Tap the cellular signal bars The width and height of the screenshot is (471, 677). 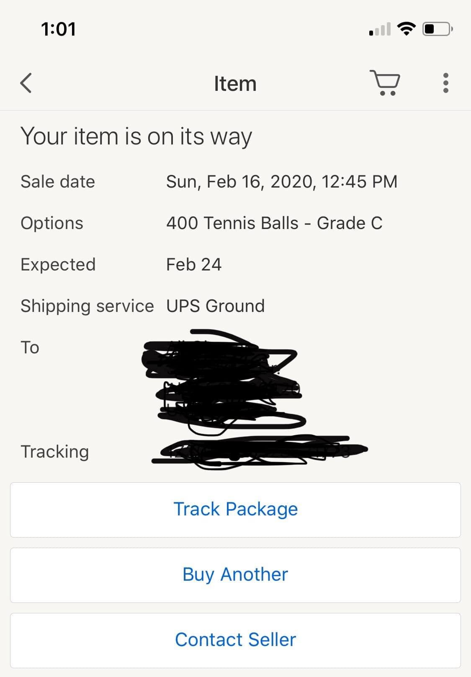pos(380,29)
